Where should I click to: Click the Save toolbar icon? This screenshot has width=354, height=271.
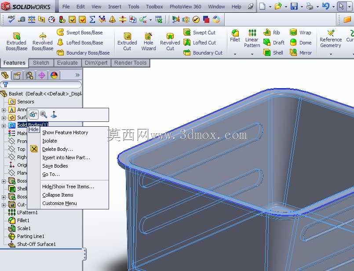[294, 6]
